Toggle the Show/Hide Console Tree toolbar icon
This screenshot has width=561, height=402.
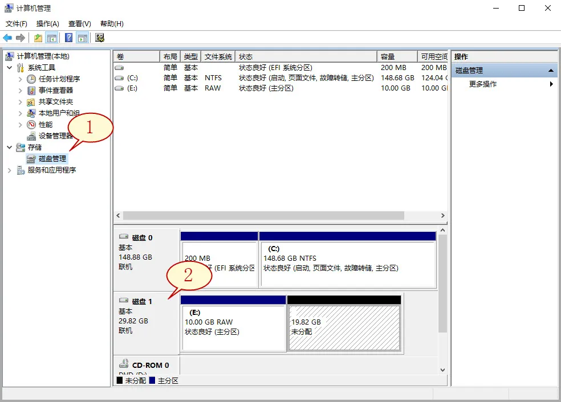[52, 38]
